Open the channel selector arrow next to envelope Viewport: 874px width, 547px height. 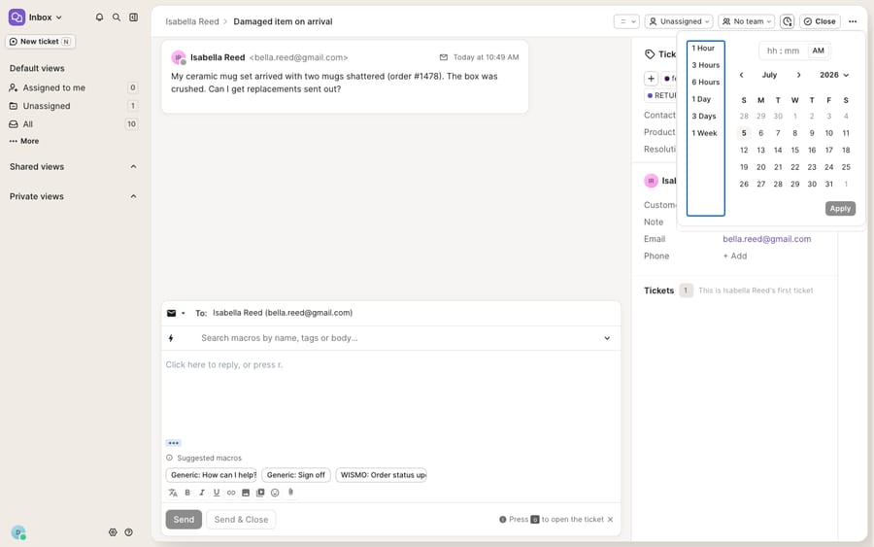pos(183,313)
